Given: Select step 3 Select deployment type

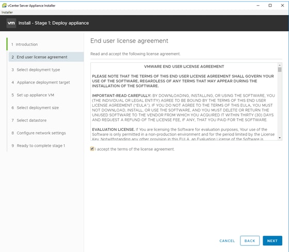Looking at the screenshot, I should coord(36,70).
